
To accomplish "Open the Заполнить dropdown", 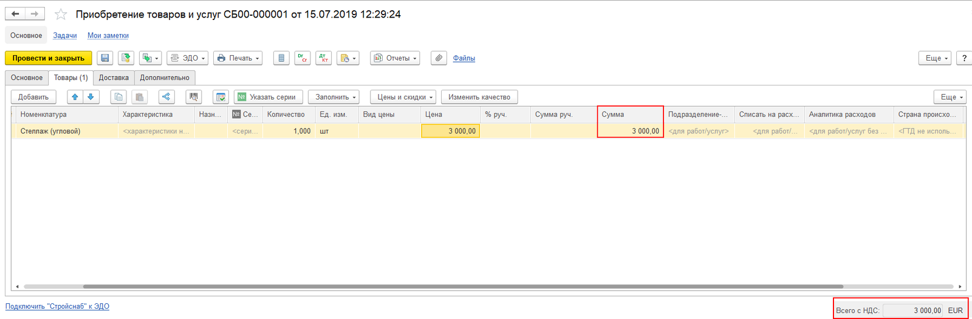I will coord(334,97).
